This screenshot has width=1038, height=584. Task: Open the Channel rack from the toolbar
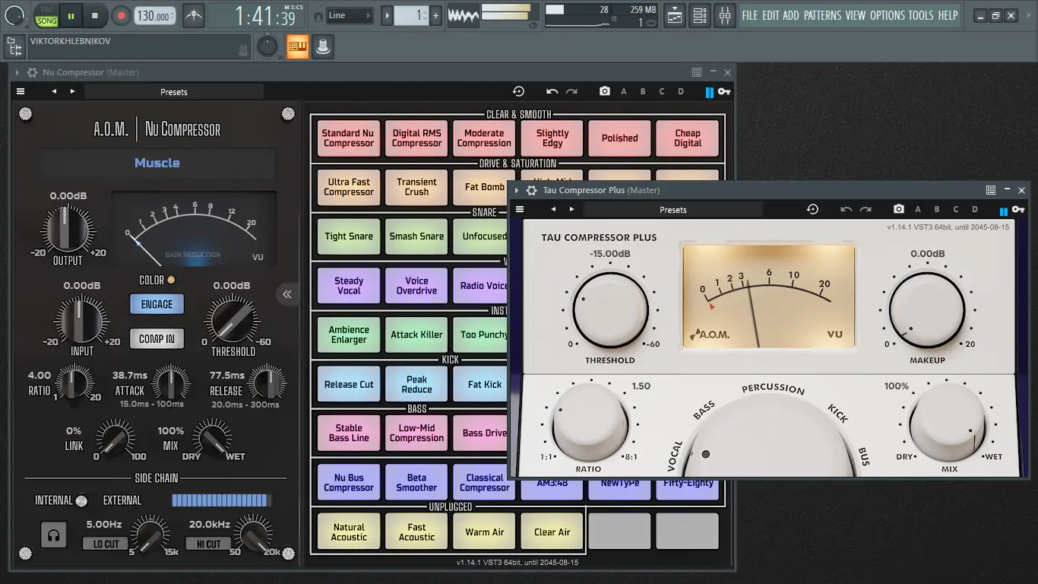coord(700,15)
